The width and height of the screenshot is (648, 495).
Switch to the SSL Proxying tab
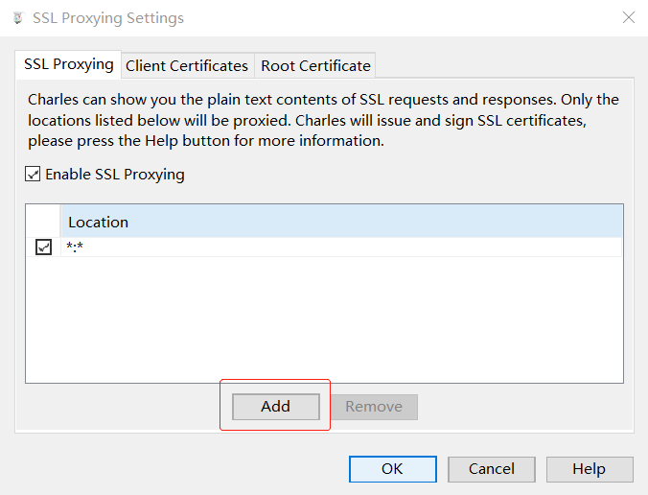[68, 64]
